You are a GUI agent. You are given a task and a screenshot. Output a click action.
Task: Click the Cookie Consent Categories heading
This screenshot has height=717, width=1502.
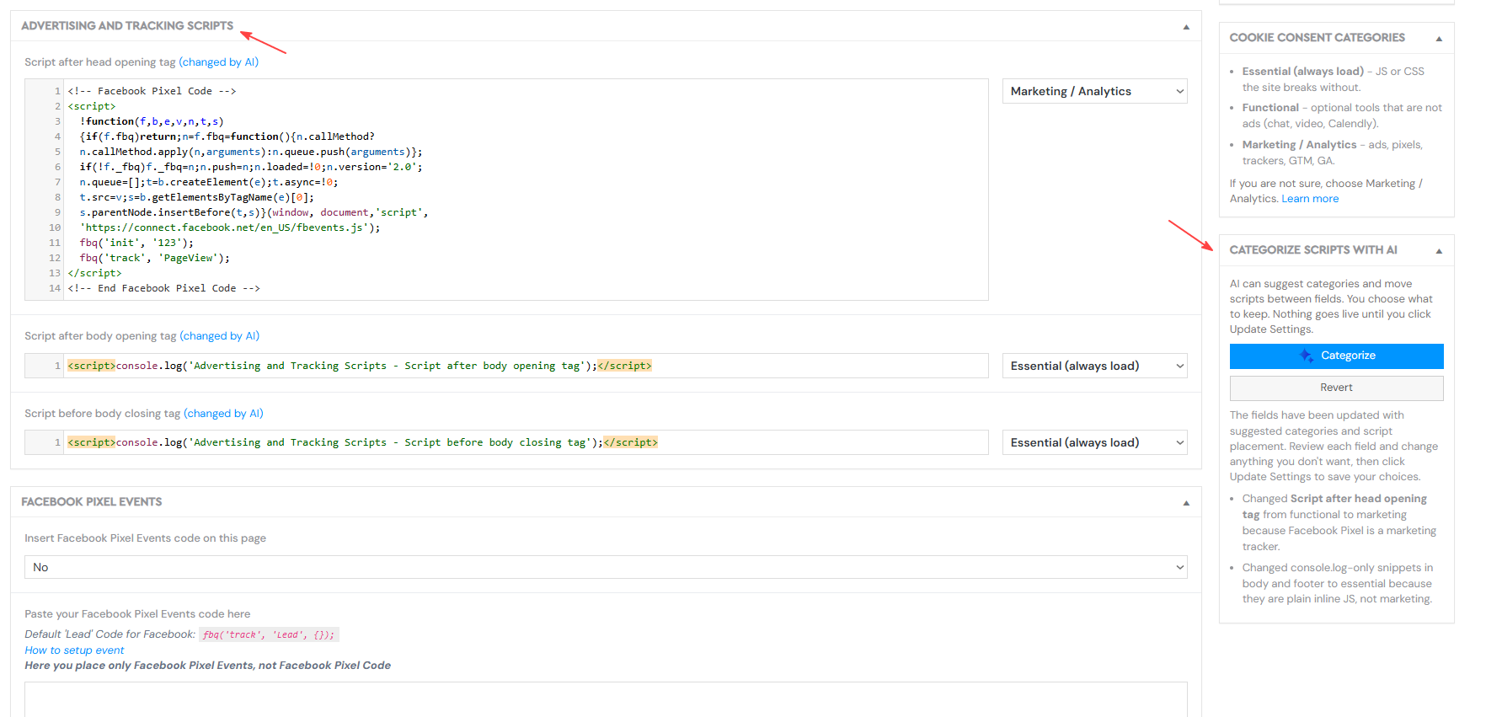[x=1317, y=38]
